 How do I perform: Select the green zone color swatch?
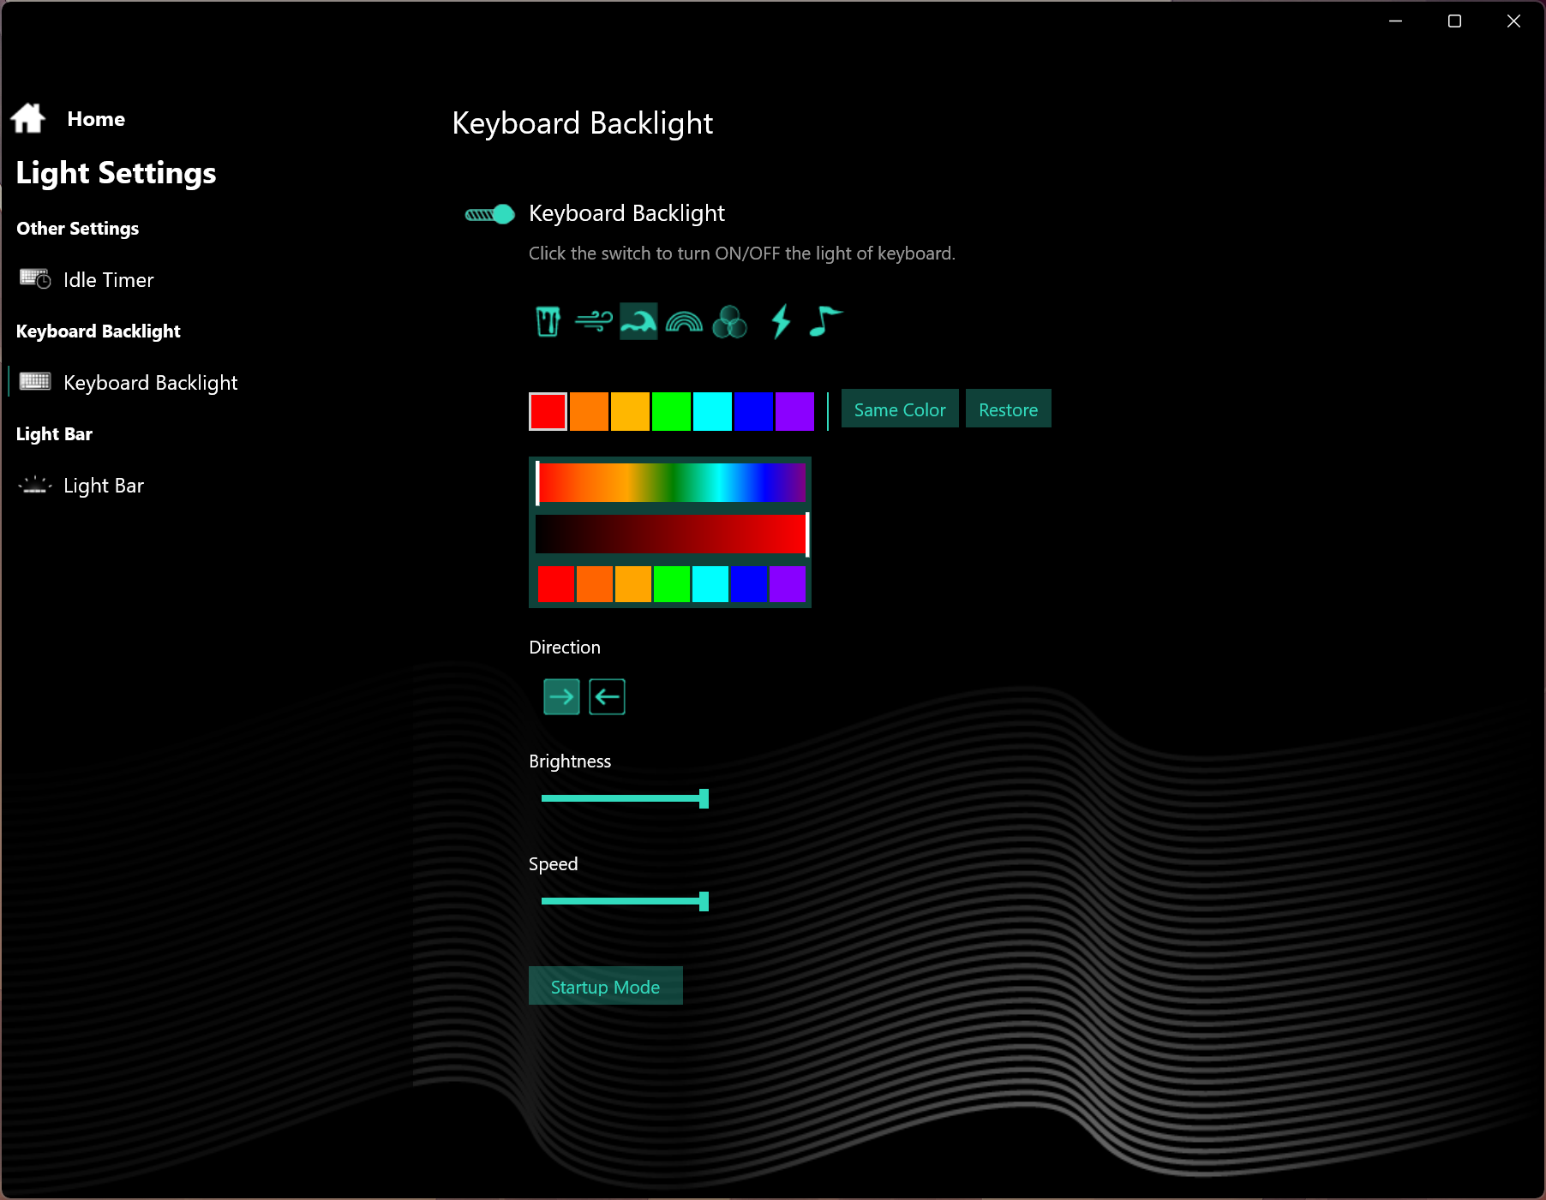(x=671, y=411)
